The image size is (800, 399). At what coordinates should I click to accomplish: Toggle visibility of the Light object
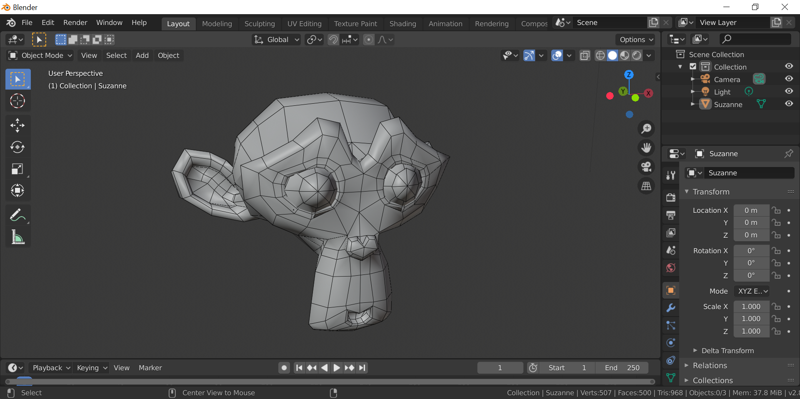pos(789,91)
